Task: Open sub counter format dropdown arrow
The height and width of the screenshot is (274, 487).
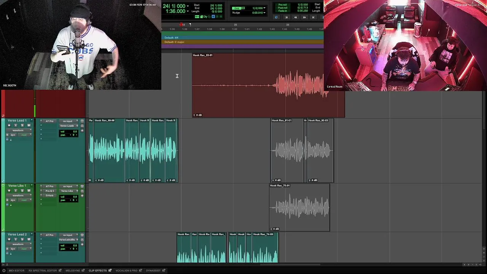Action: [188, 11]
